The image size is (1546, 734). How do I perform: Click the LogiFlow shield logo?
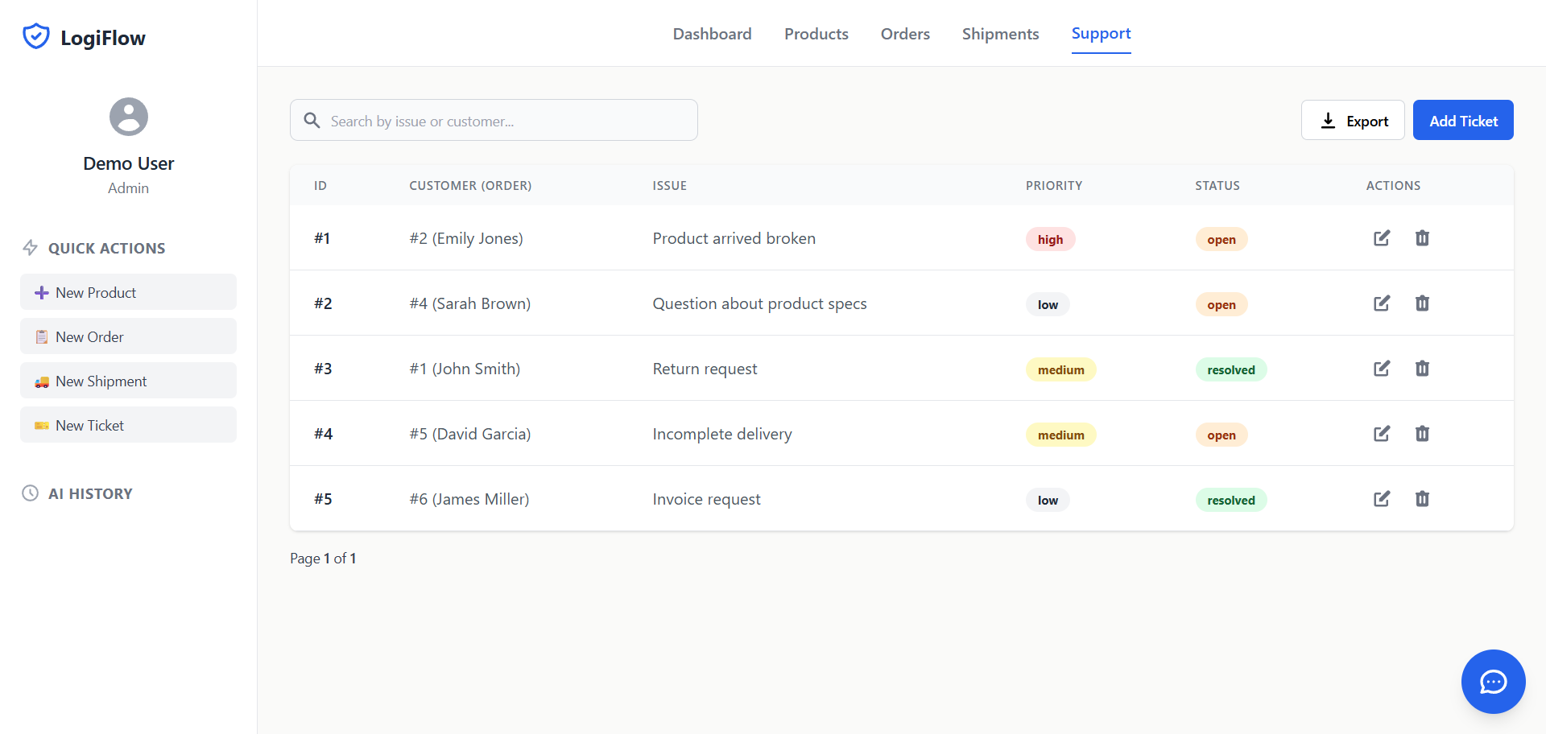[36, 37]
